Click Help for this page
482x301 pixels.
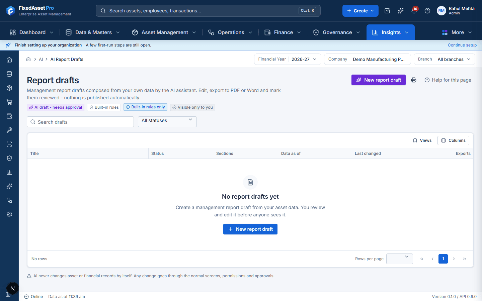pyautogui.click(x=448, y=80)
